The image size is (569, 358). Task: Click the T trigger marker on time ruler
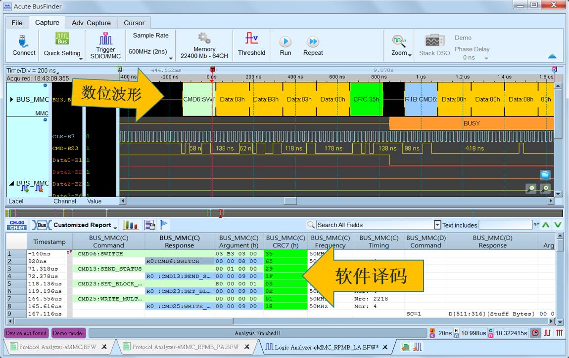(213, 69)
